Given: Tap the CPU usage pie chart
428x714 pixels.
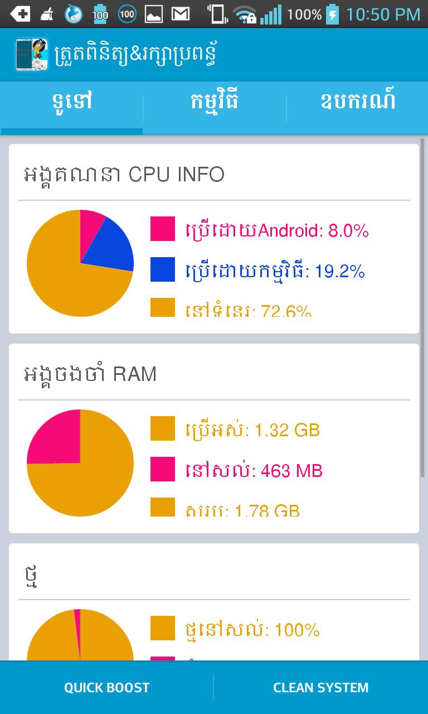Looking at the screenshot, I should pyautogui.click(x=80, y=263).
